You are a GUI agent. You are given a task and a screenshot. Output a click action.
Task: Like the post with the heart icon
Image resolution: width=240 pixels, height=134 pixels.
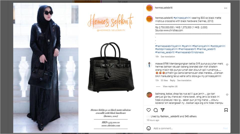pyautogui.click(x=148, y=110)
